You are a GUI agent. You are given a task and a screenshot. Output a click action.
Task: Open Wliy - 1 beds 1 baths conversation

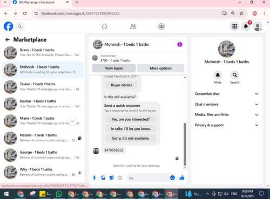coord(43,172)
